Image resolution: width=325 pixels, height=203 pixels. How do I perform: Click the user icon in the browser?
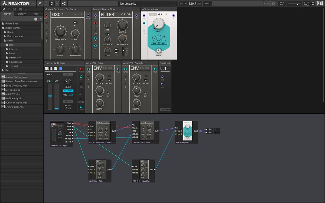click(41, 19)
